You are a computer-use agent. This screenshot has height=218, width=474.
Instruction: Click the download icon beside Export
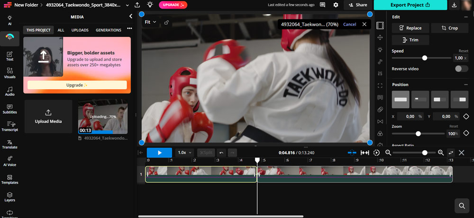pos(455,5)
